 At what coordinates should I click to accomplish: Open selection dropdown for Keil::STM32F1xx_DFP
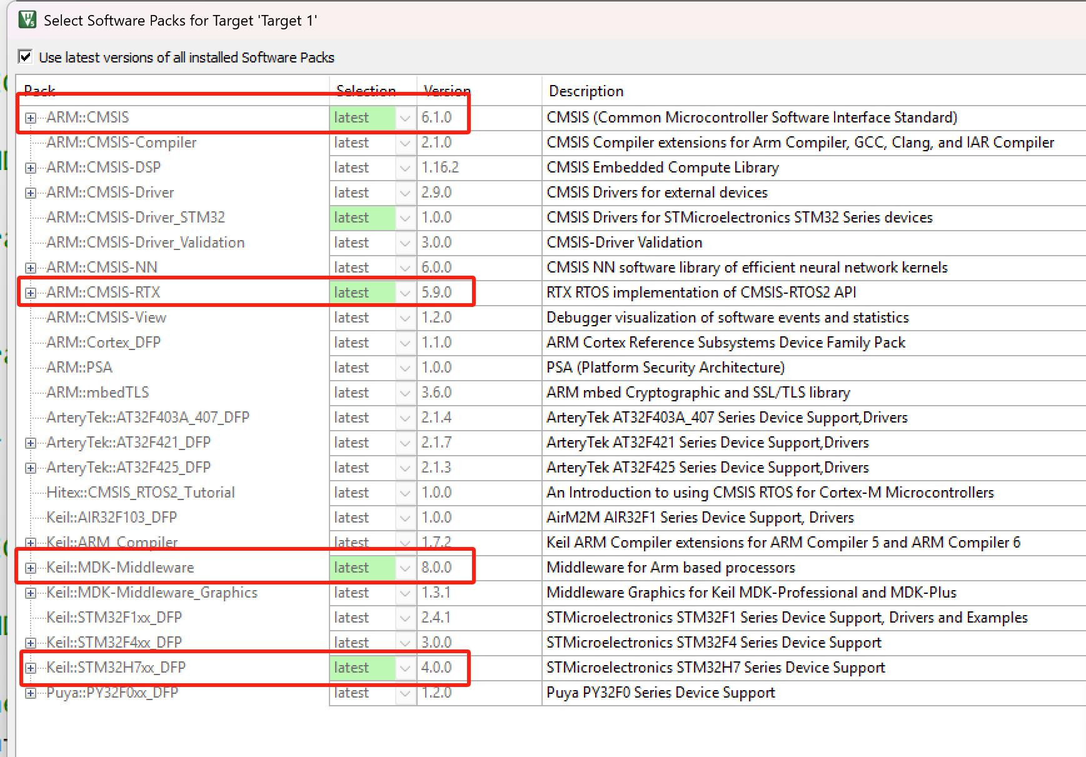[x=405, y=618]
